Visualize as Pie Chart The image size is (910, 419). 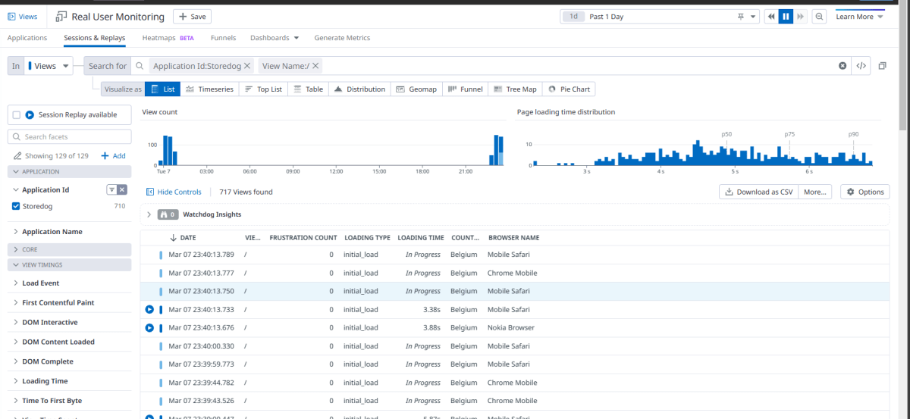coord(569,89)
